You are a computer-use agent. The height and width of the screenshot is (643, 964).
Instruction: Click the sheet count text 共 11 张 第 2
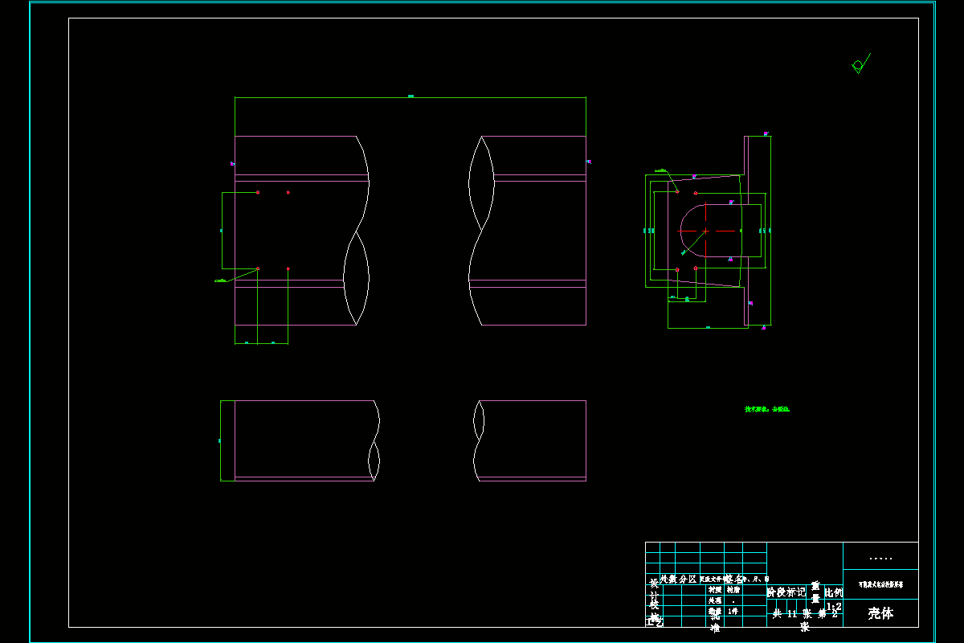tap(806, 613)
